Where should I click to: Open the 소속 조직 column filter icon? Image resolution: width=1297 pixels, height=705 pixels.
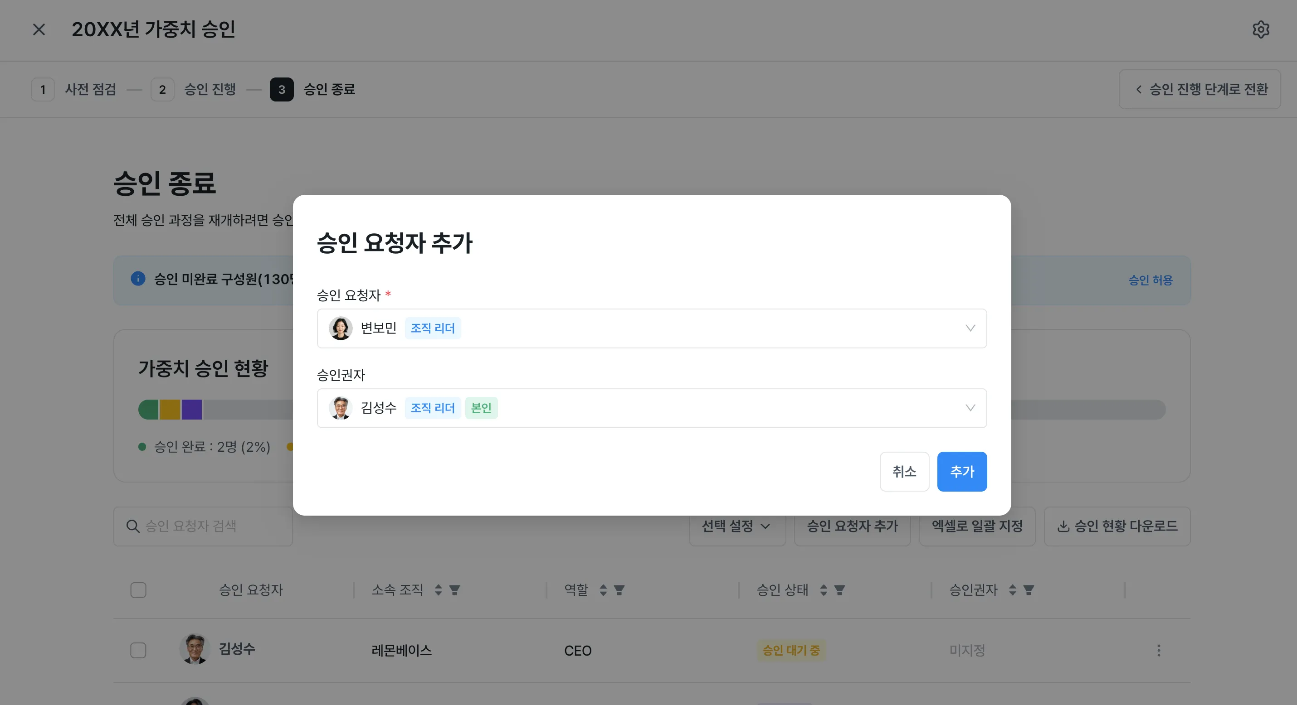coord(455,590)
